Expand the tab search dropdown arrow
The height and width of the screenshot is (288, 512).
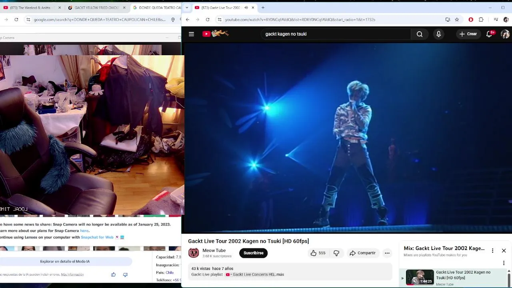186,8
